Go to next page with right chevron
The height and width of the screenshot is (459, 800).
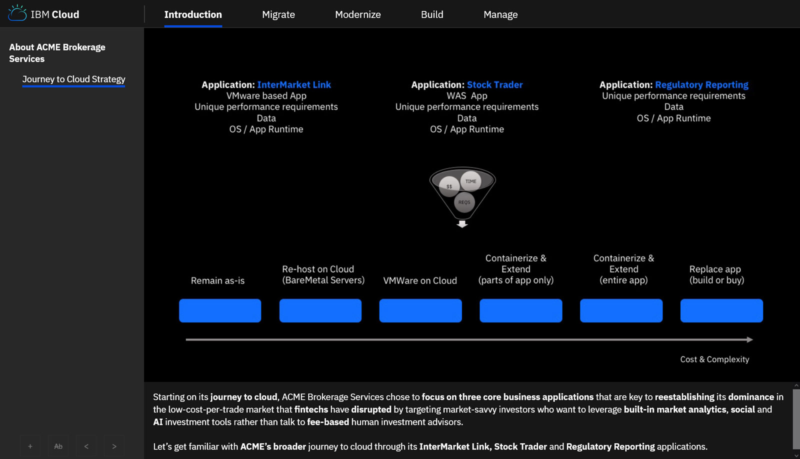pos(114,446)
